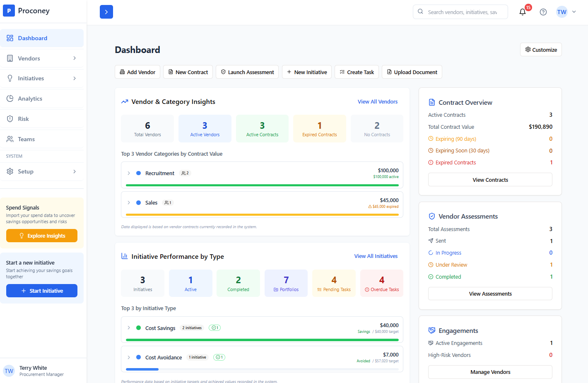Open the Setup menu item
Viewport: 588px width, 383px height.
(26, 171)
